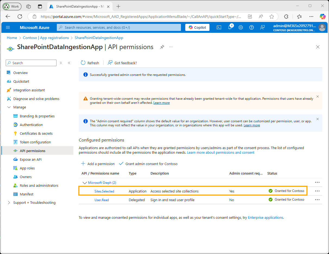Open the blade's more options ellipsis
329x254 pixels.
[x=171, y=47]
